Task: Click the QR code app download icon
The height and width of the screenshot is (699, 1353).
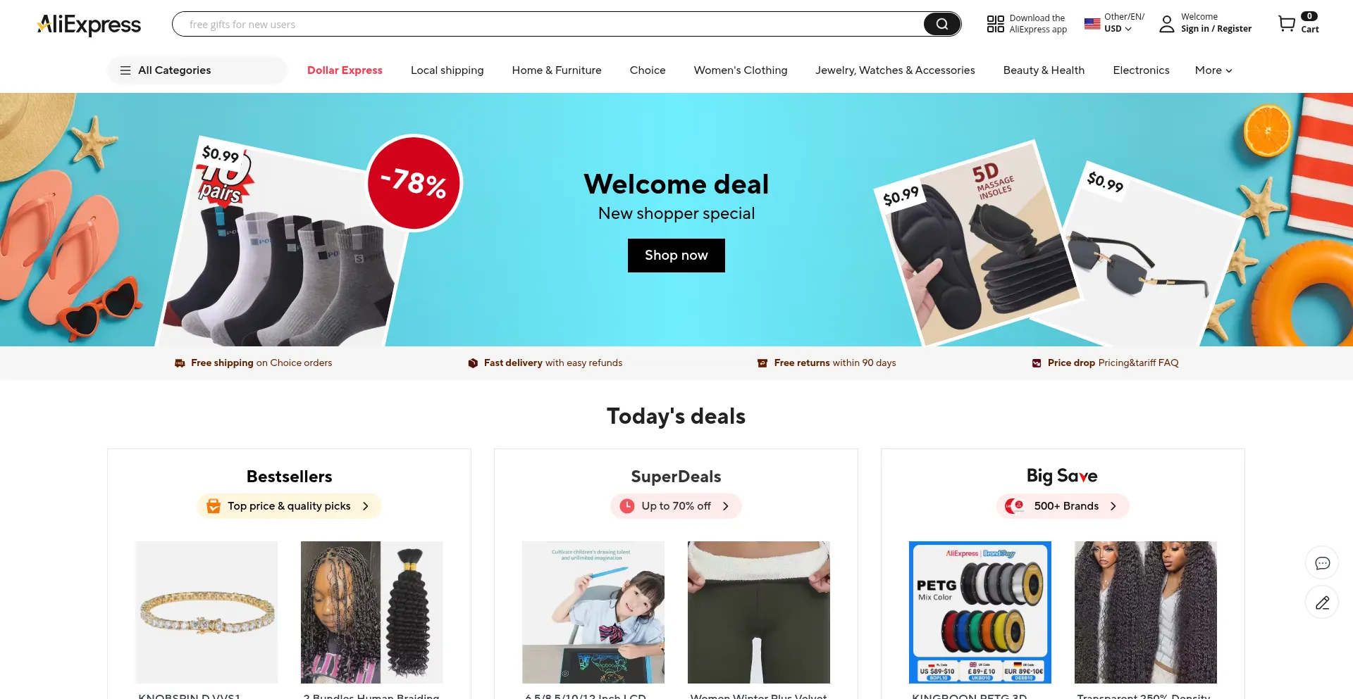Action: [x=995, y=24]
